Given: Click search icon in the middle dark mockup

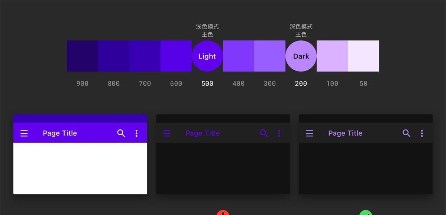Looking at the screenshot, I should (264, 133).
